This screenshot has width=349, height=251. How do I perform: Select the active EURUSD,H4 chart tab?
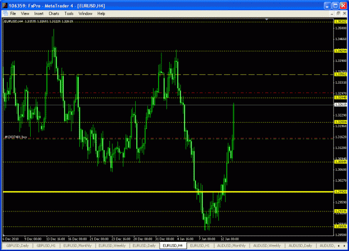173,245
